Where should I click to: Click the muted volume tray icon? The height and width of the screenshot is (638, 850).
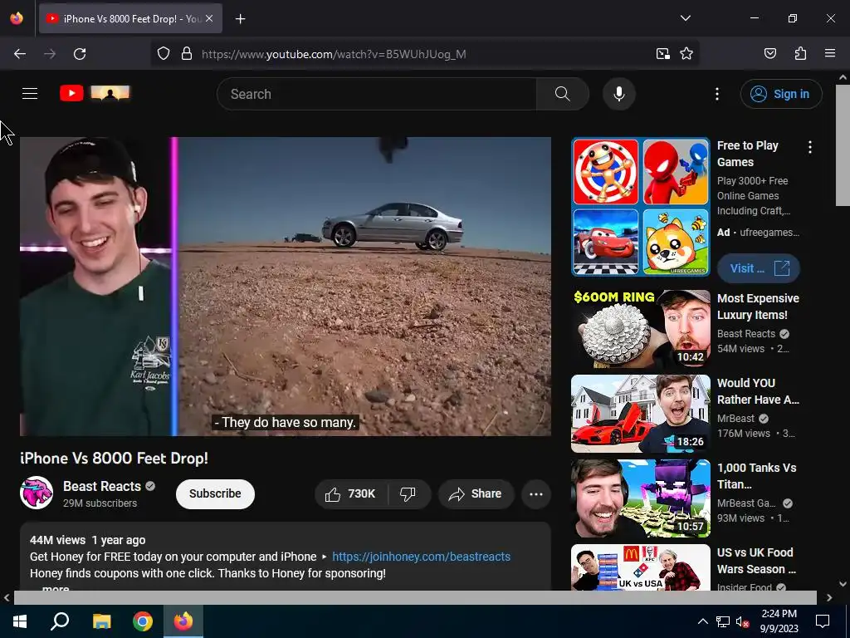(742, 621)
